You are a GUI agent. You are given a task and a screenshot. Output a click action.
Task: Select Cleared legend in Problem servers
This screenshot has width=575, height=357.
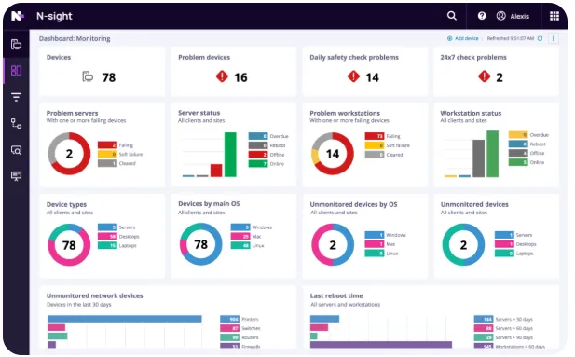tap(116, 163)
